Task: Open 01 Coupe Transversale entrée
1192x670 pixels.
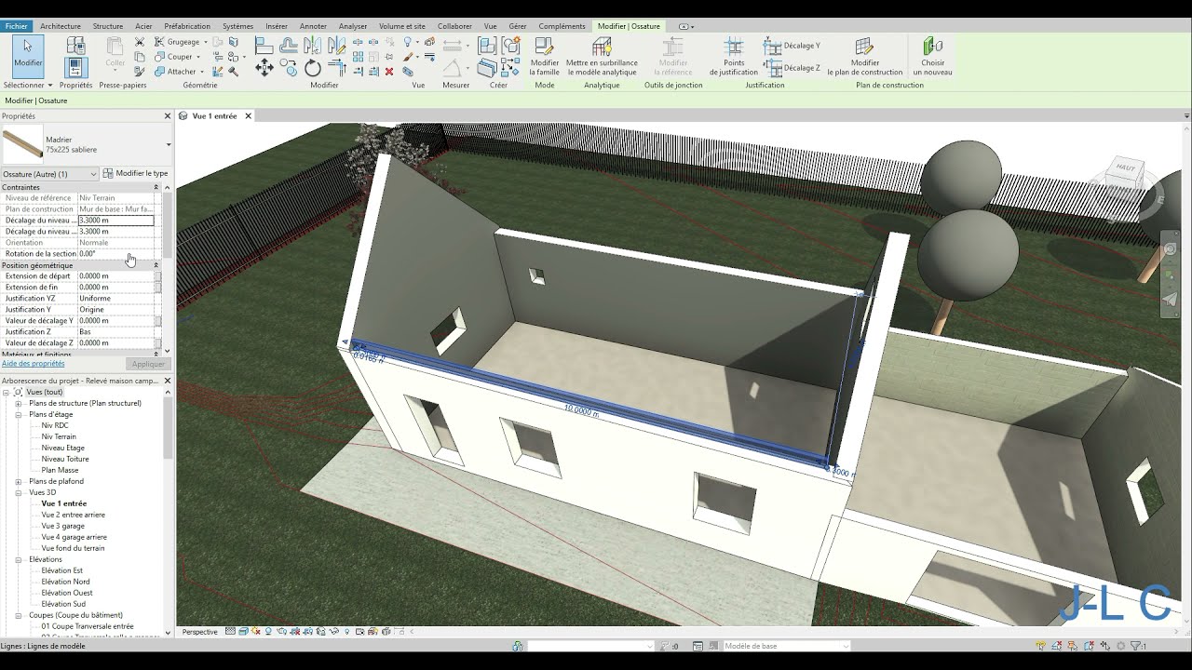Action: pyautogui.click(x=88, y=626)
